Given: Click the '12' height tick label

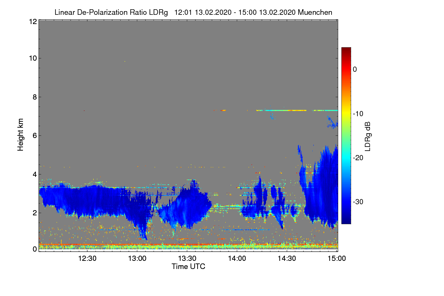Looking at the screenshot, I should pyautogui.click(x=32, y=21).
